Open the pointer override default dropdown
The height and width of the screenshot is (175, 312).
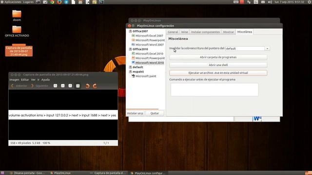tap(247, 49)
